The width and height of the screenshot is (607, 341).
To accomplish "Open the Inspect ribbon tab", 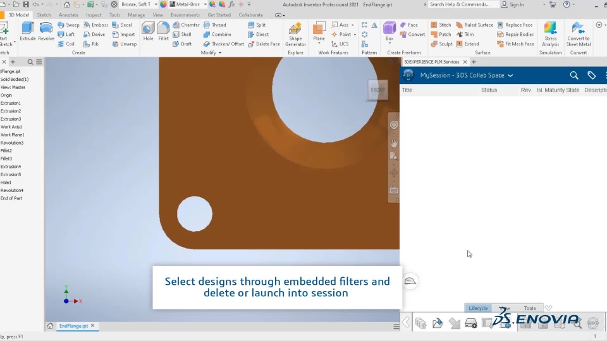I will click(x=94, y=15).
